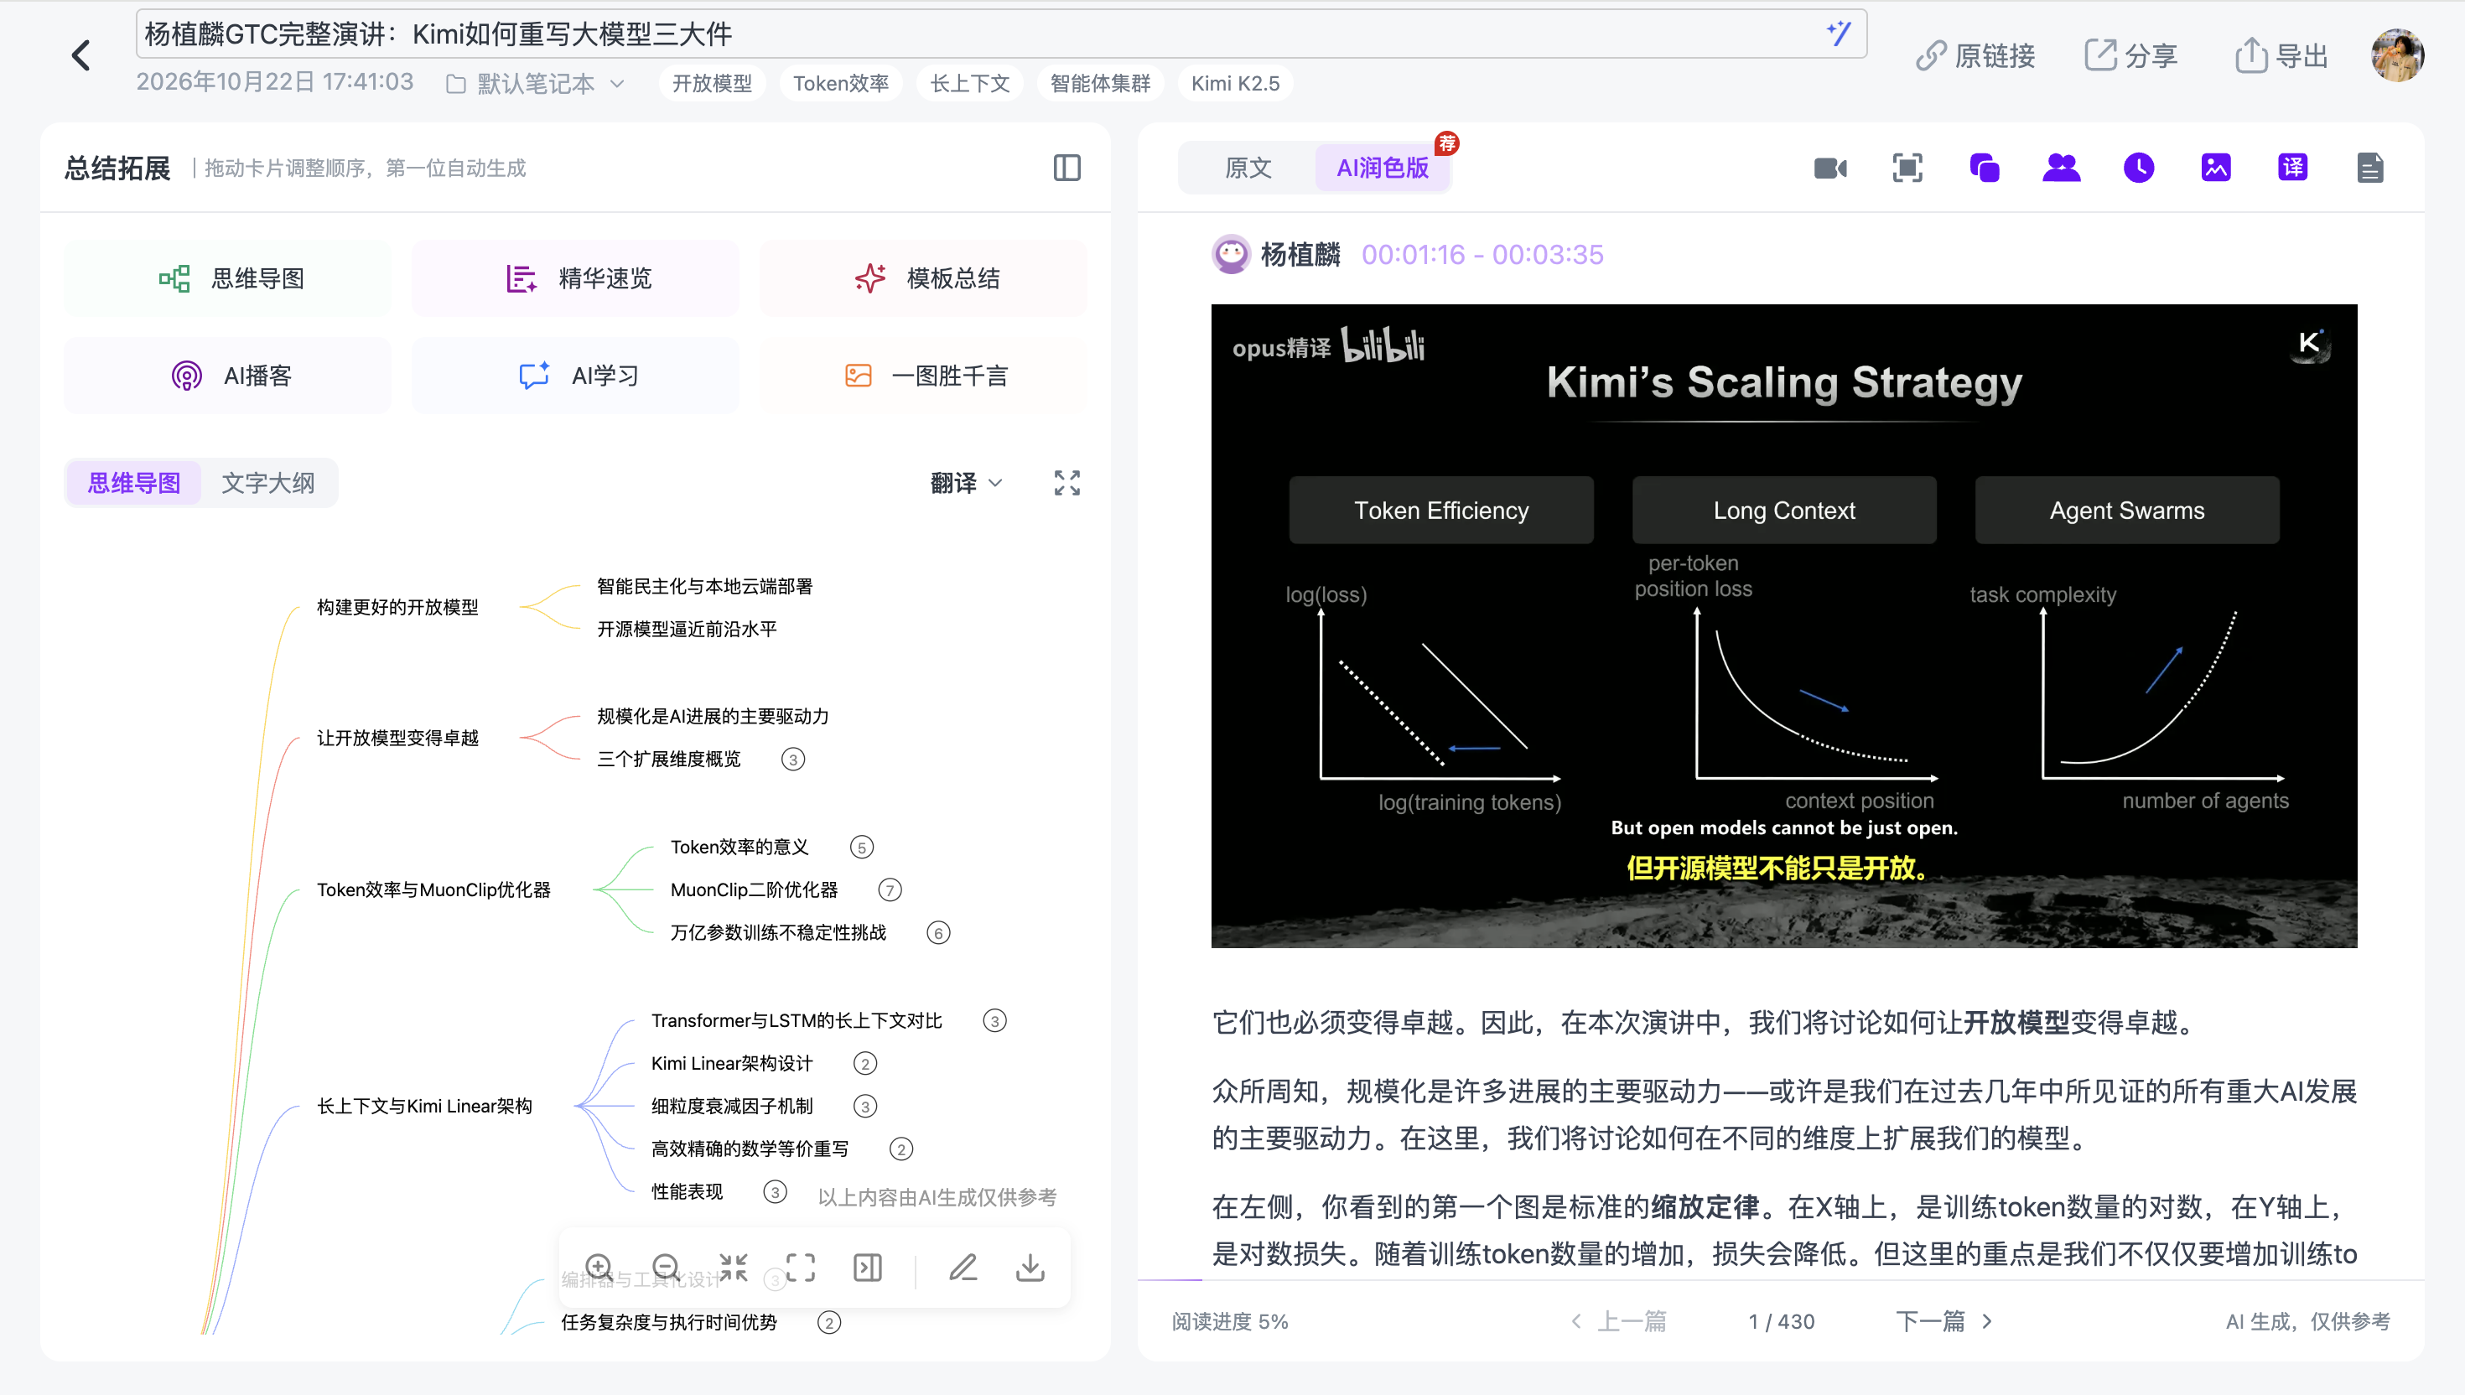Click the 分享 share button
2465x1395 pixels.
[x=2130, y=55]
